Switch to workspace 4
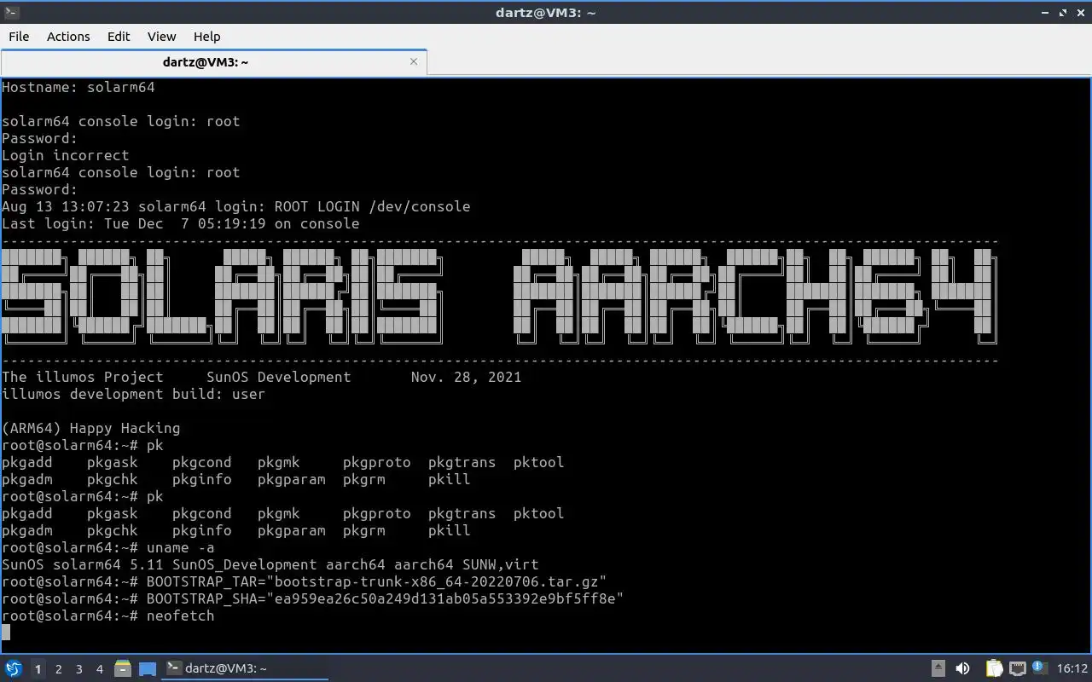 [x=99, y=669]
